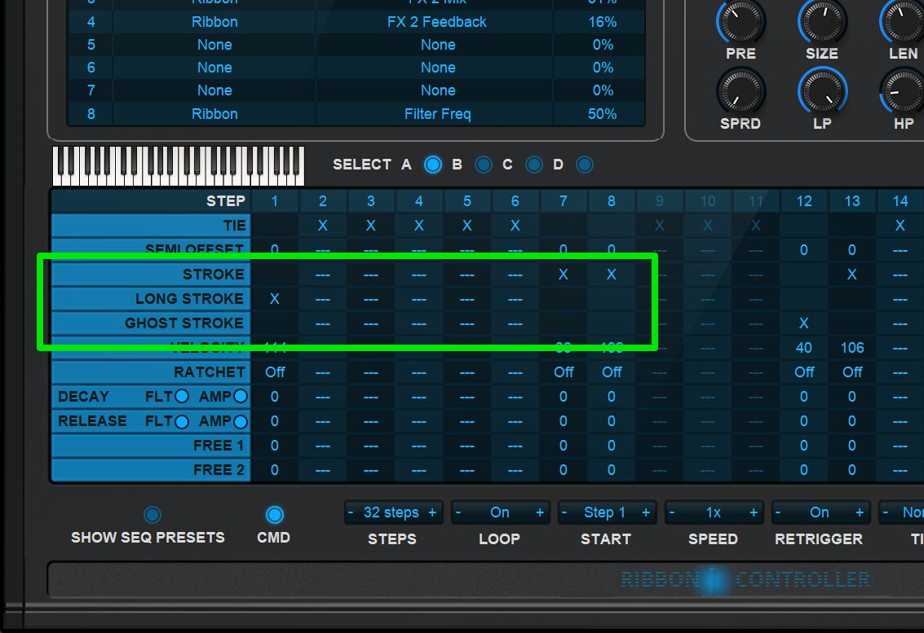
Task: Decrease RETRIGGER with minus
Action: pyautogui.click(x=779, y=512)
